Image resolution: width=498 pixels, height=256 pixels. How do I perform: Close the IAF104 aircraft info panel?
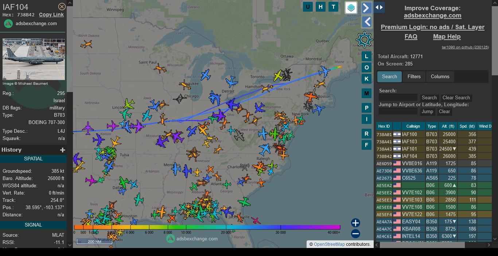[62, 7]
